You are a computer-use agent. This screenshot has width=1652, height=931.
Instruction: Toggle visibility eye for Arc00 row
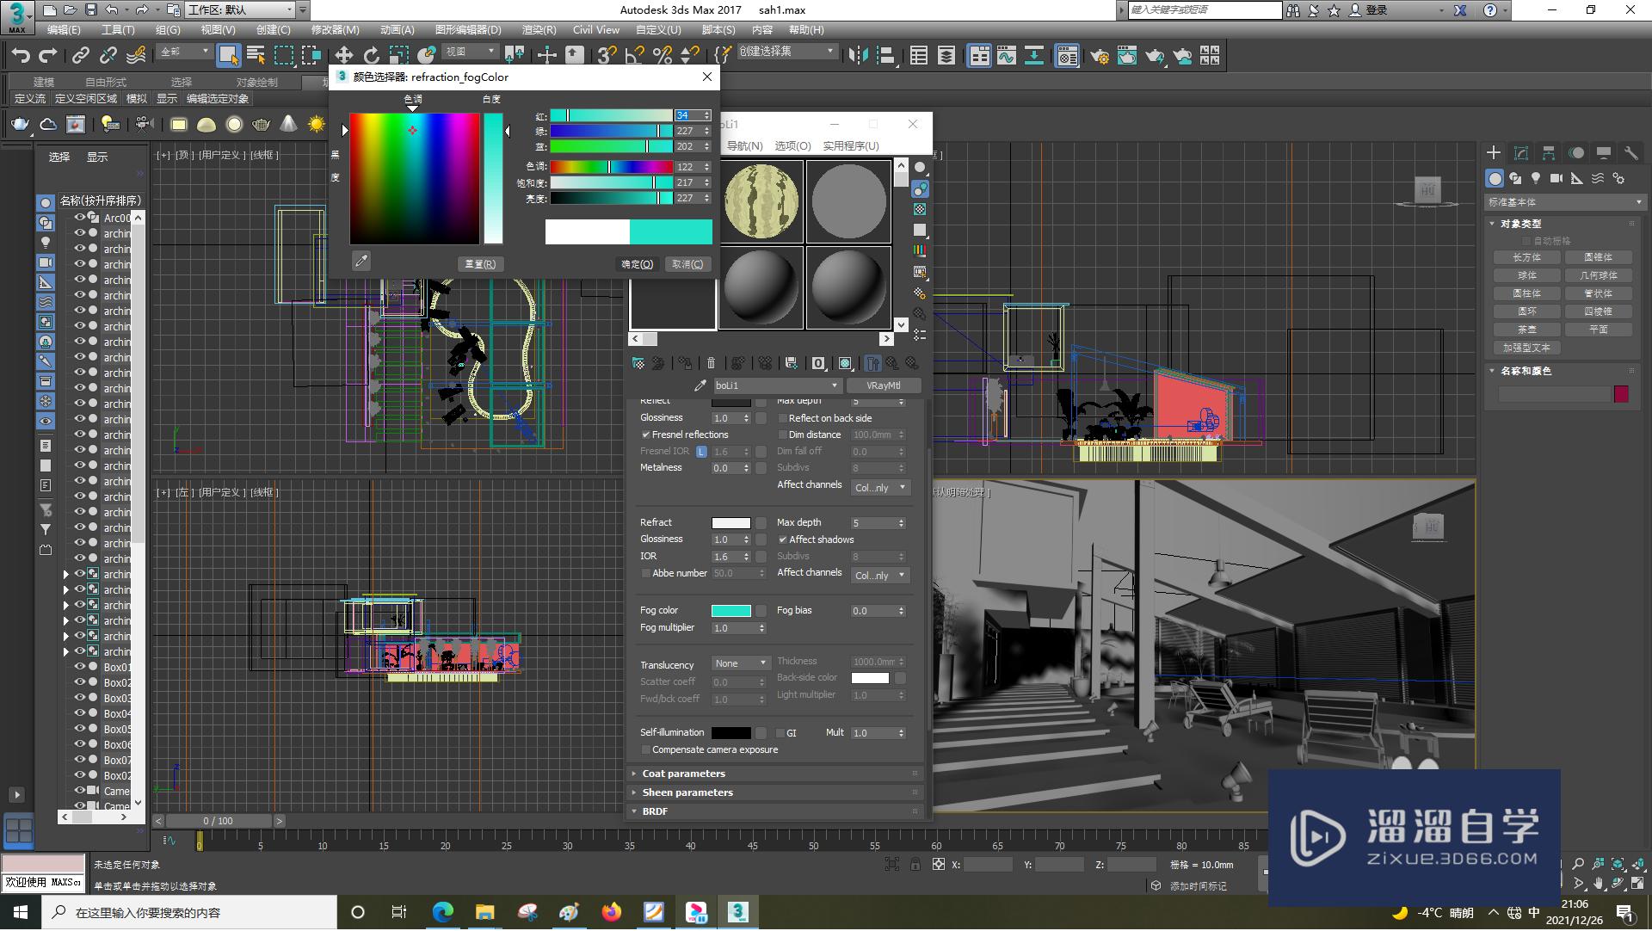pos(79,218)
